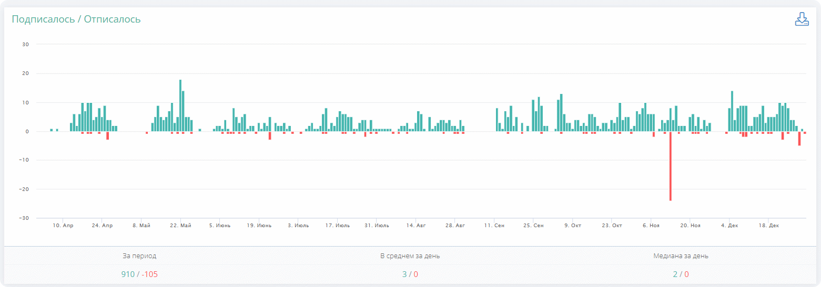Click the "30" y-axis label
821x287 pixels.
point(25,45)
